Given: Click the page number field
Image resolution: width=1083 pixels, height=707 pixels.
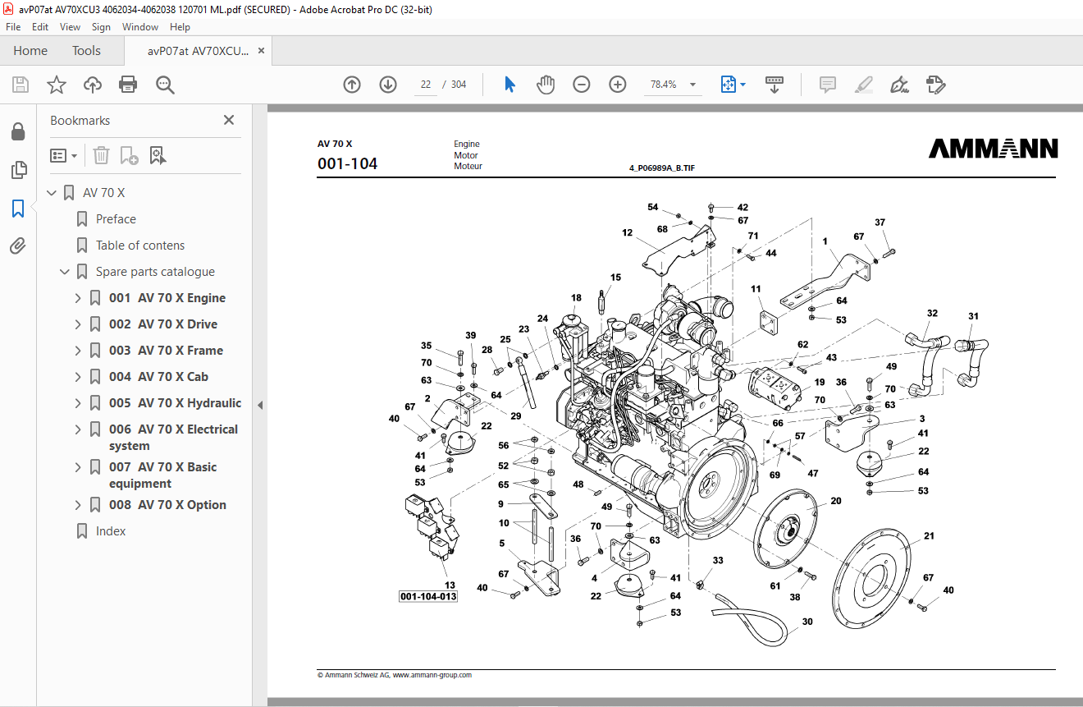Looking at the screenshot, I should 426,85.
